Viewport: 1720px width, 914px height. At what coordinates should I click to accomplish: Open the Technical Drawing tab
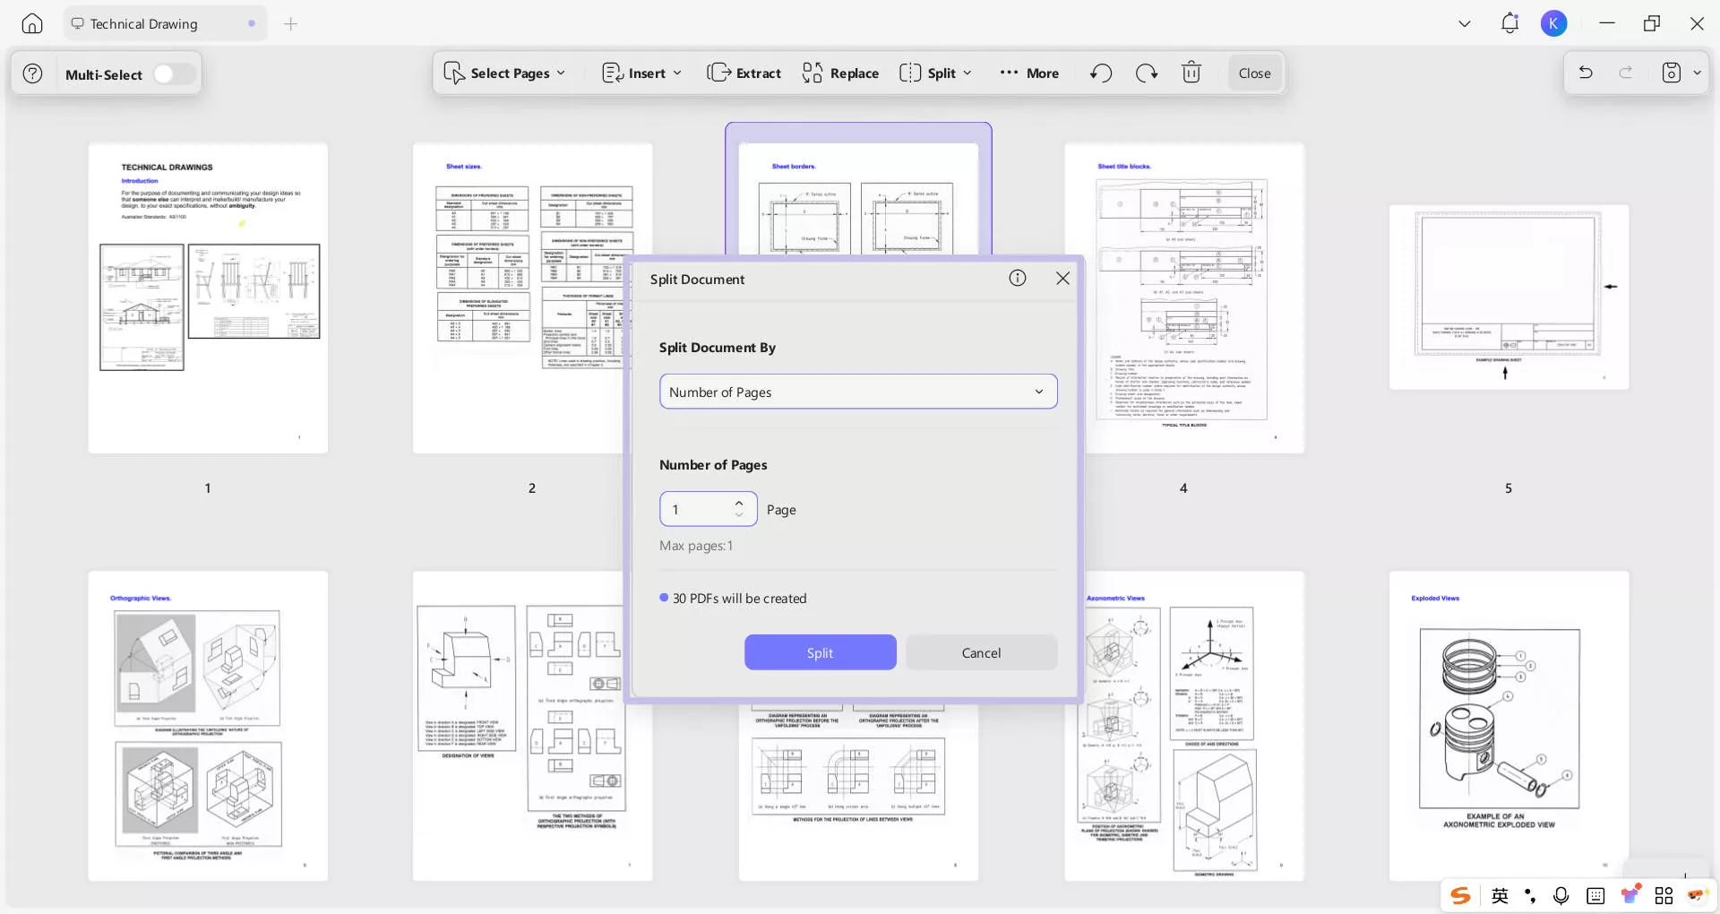166,24
